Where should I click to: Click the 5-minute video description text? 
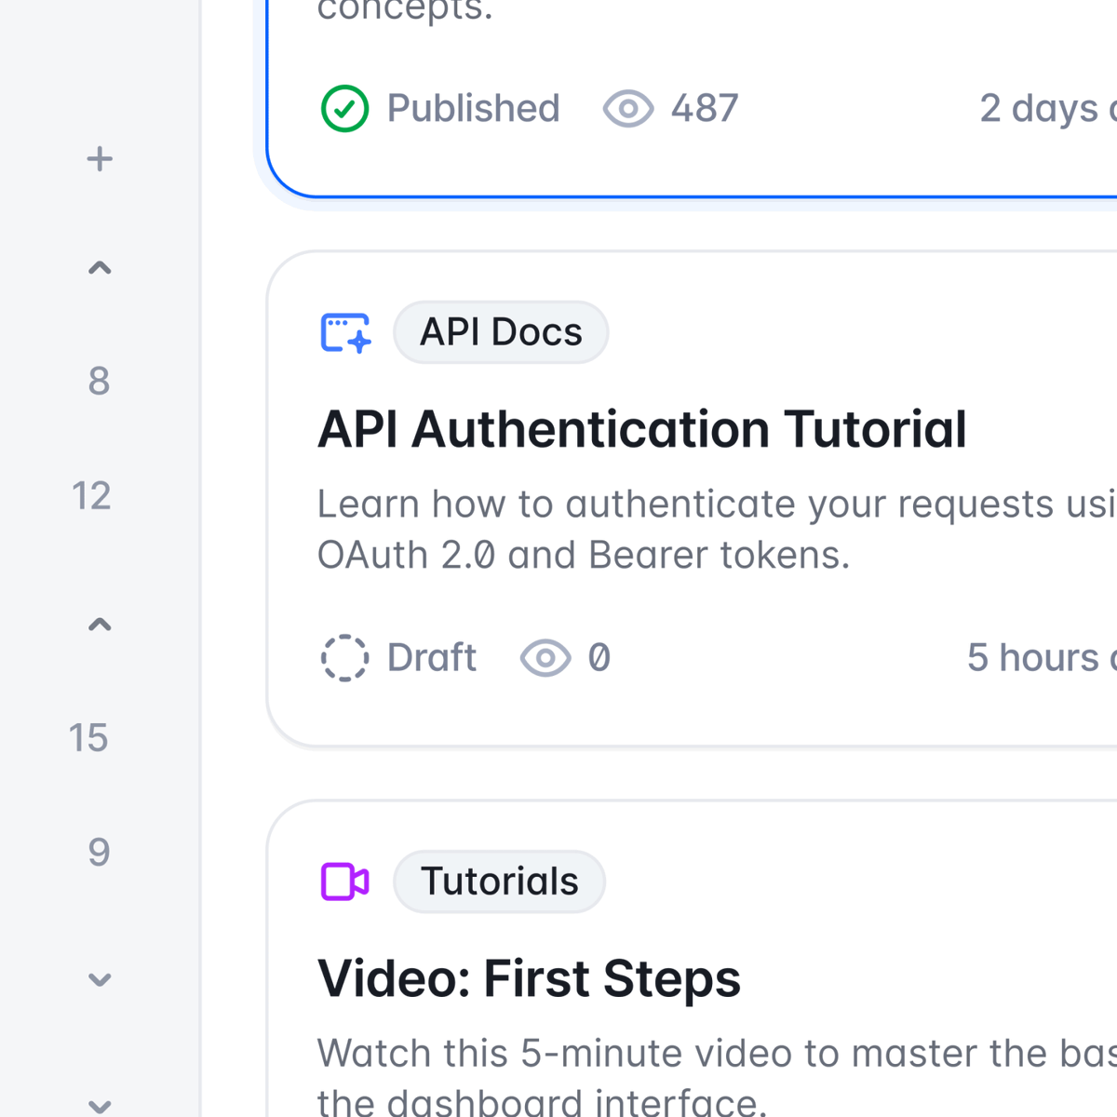(x=717, y=1078)
